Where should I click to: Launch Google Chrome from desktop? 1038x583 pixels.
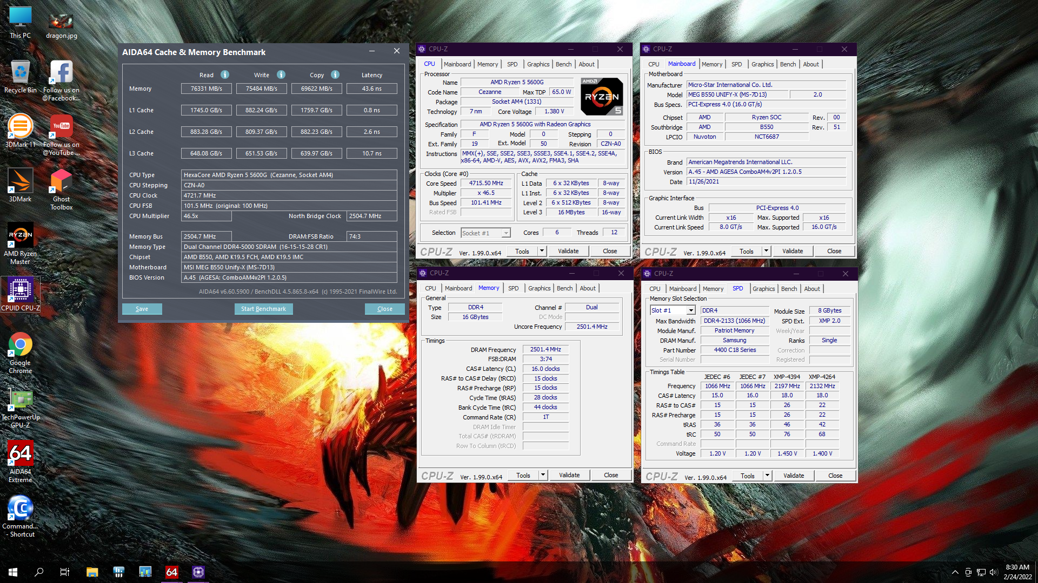(20, 353)
